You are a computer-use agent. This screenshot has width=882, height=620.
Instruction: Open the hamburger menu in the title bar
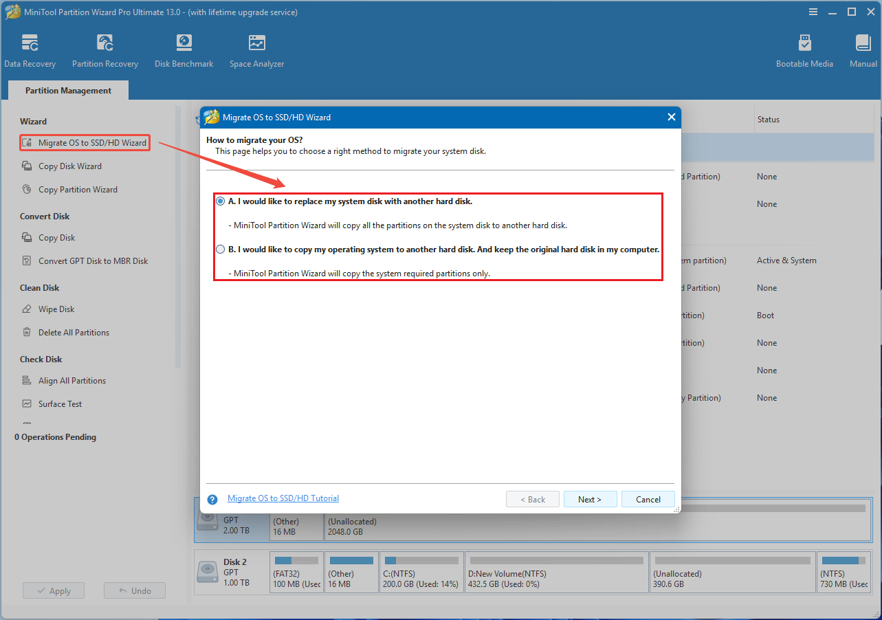point(814,12)
